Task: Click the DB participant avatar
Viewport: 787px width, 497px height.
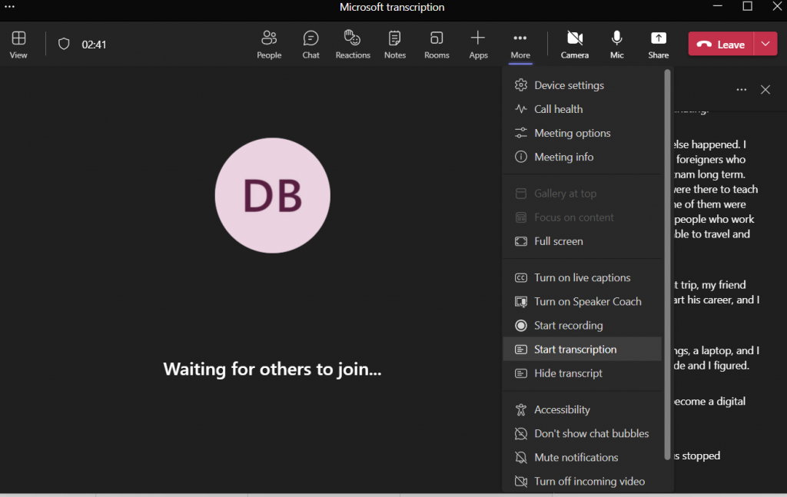Action: point(273,196)
